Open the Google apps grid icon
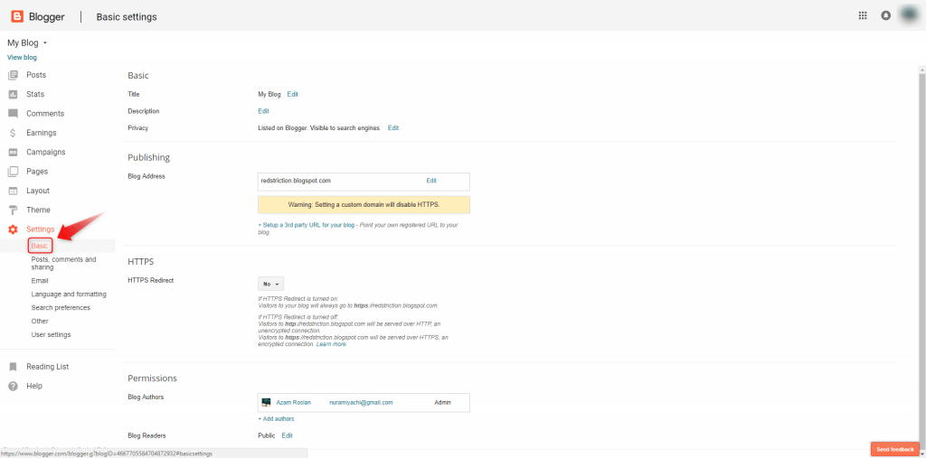 click(x=862, y=16)
